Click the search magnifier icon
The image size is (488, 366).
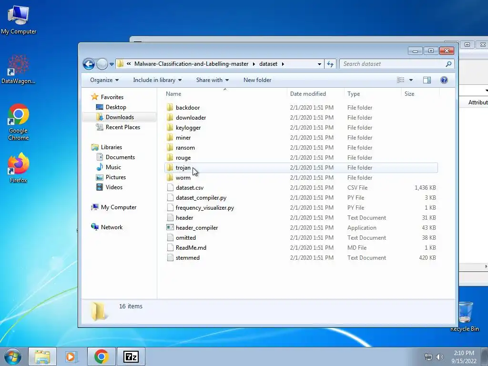tap(448, 64)
